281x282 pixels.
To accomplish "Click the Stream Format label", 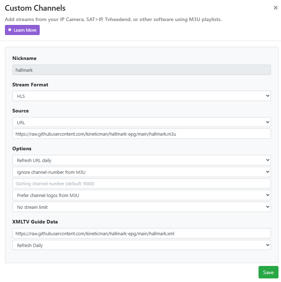I will tap(30, 85).
